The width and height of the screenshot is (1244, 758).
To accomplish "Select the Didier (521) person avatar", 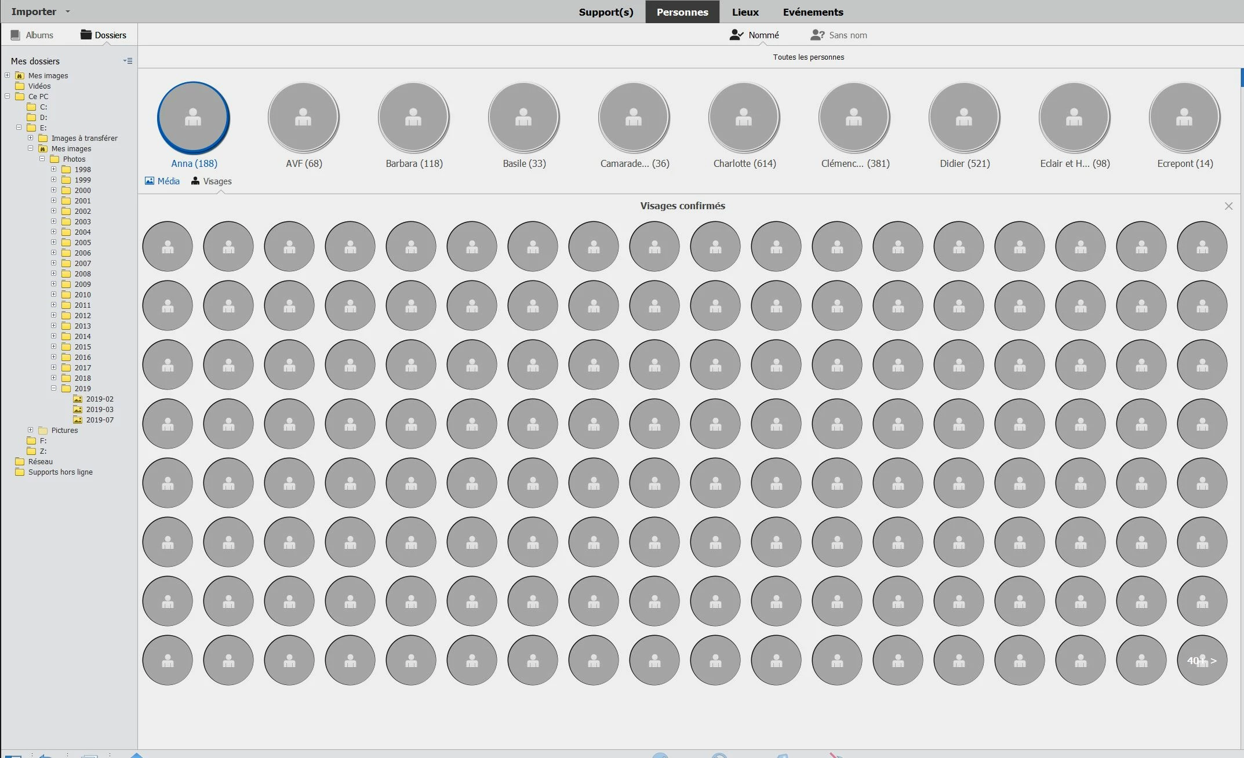I will click(964, 118).
